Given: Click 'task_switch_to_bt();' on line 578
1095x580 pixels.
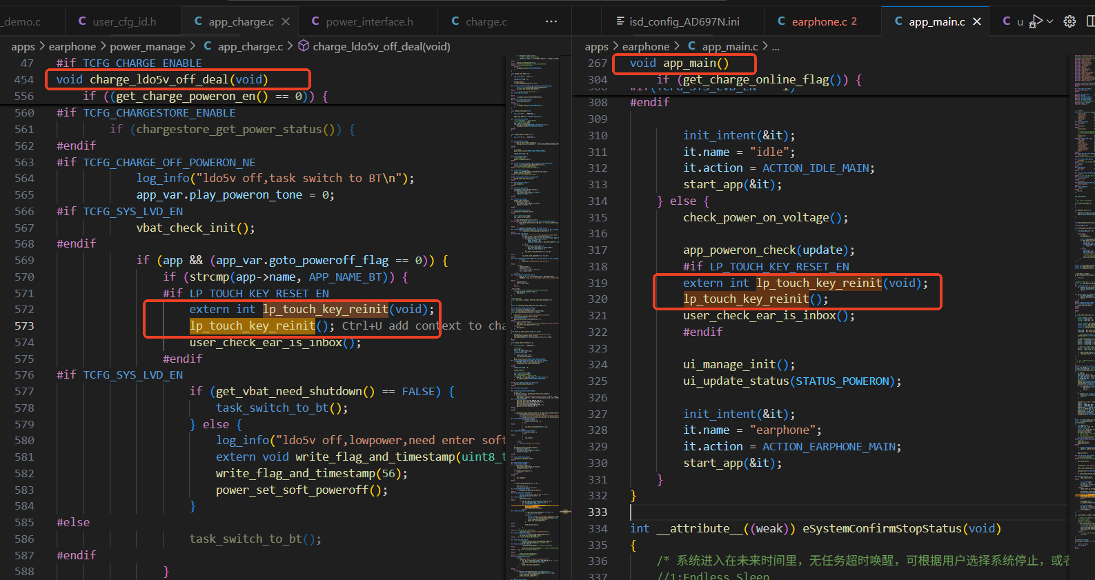Looking at the screenshot, I should point(282,408).
